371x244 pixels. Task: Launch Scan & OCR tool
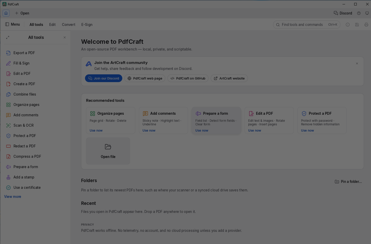click(35, 125)
